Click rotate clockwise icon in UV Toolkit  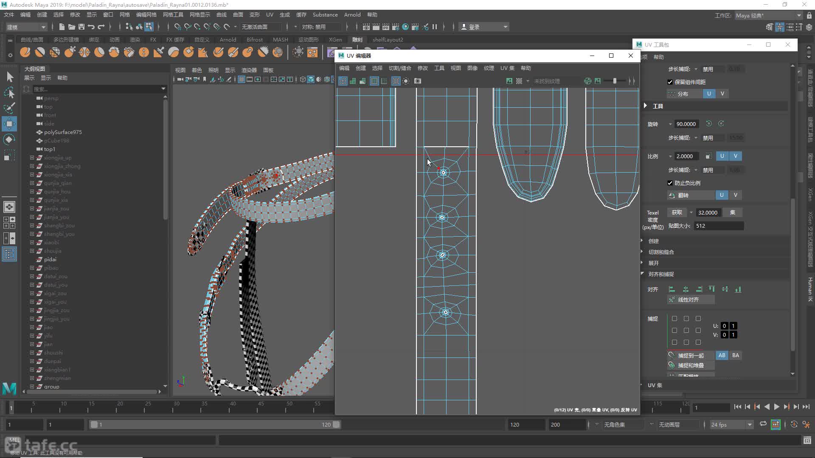point(721,123)
